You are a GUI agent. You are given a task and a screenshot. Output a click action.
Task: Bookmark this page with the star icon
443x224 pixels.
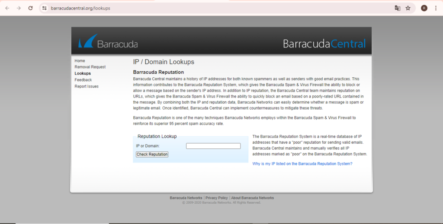coord(408,8)
